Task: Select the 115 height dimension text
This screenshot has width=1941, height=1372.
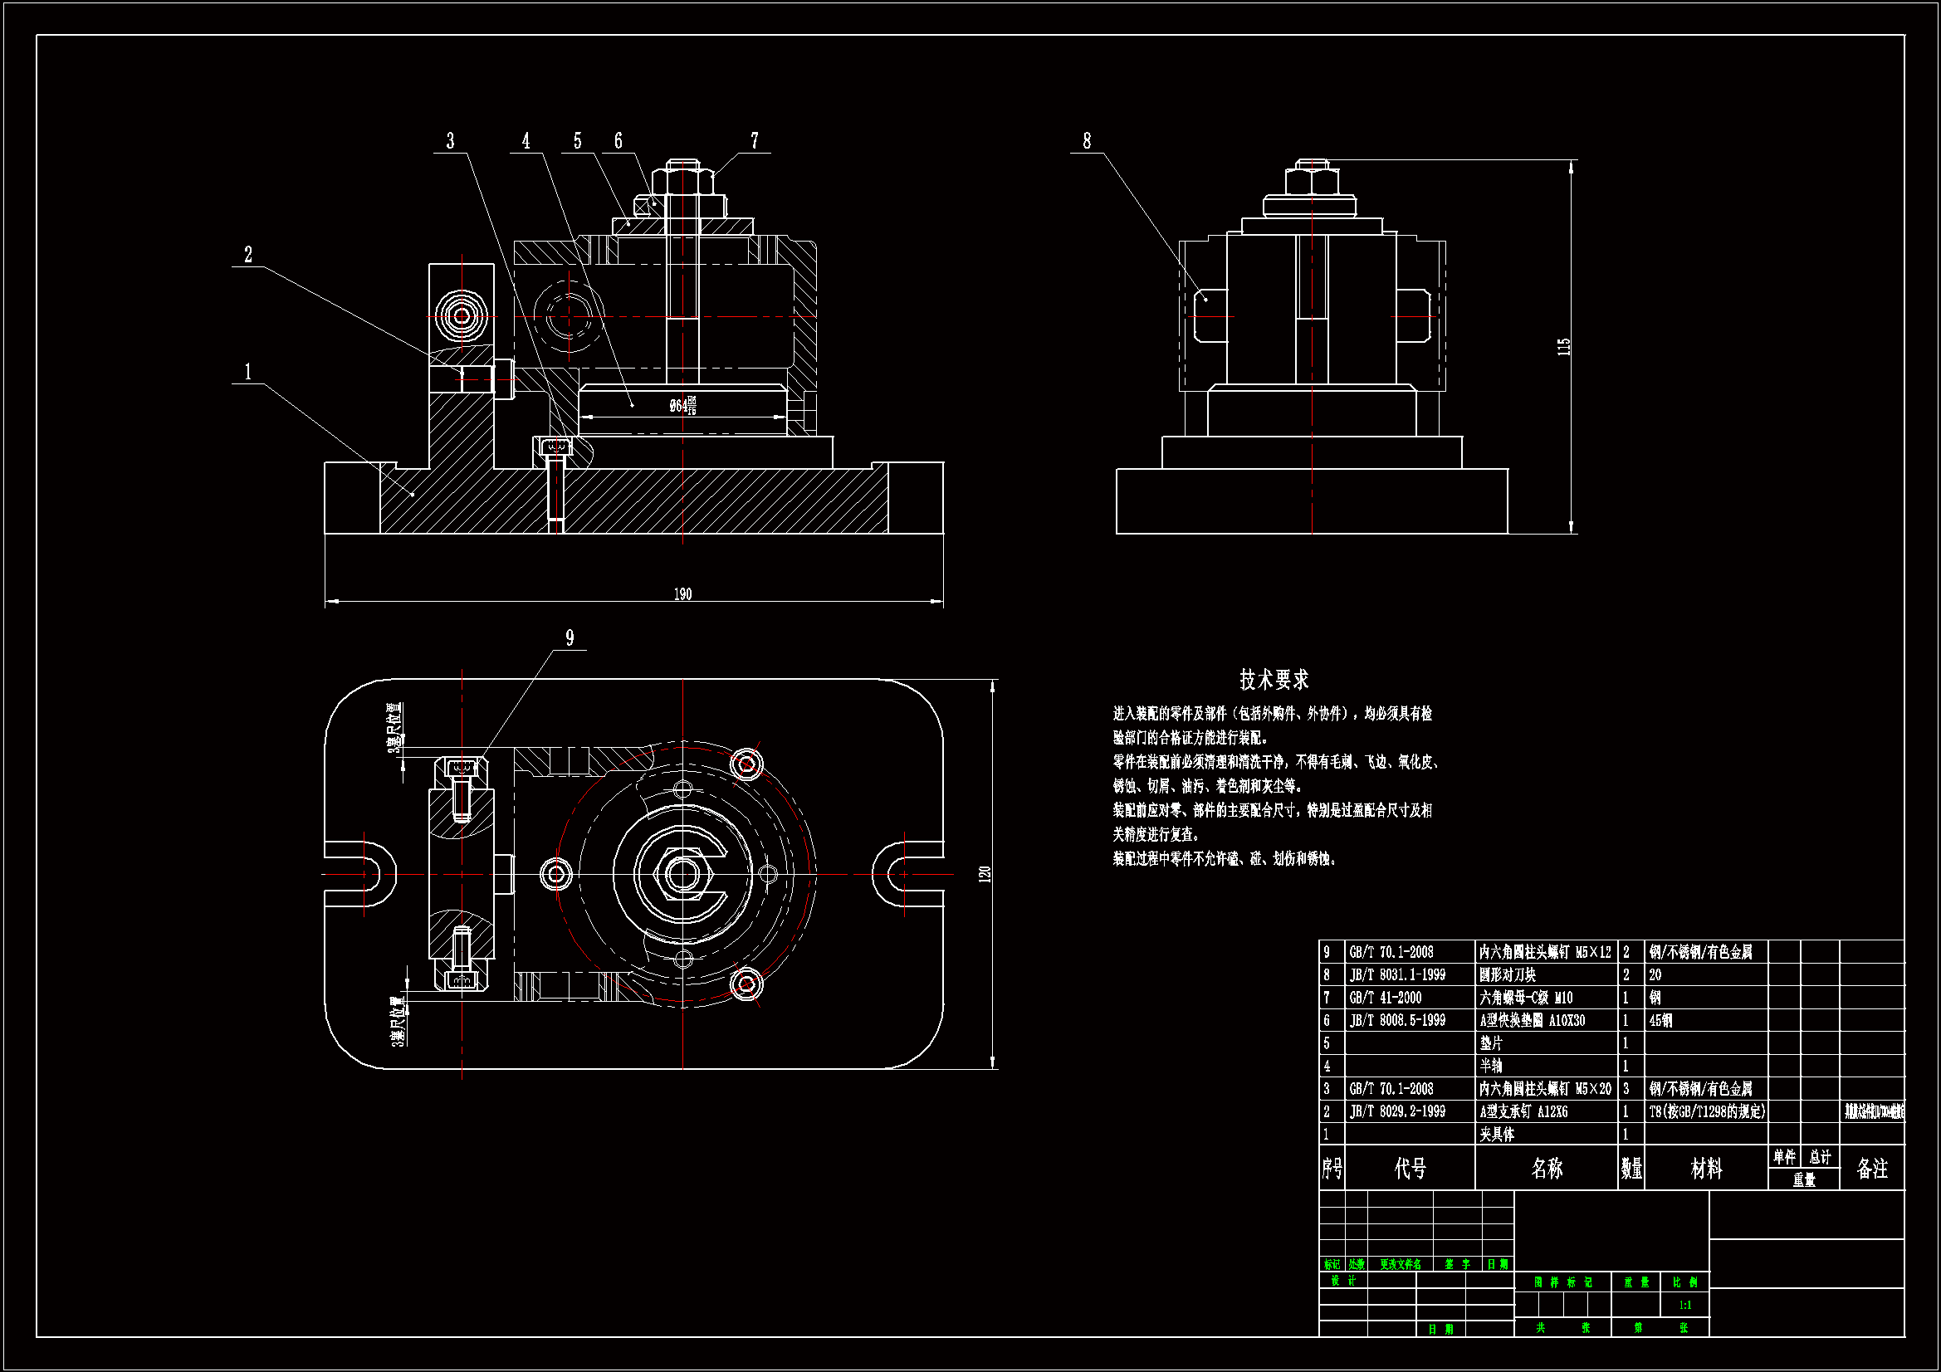Action: pos(1564,347)
